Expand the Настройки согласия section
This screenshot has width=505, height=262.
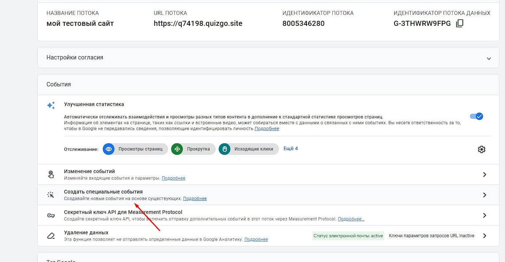tap(489, 58)
